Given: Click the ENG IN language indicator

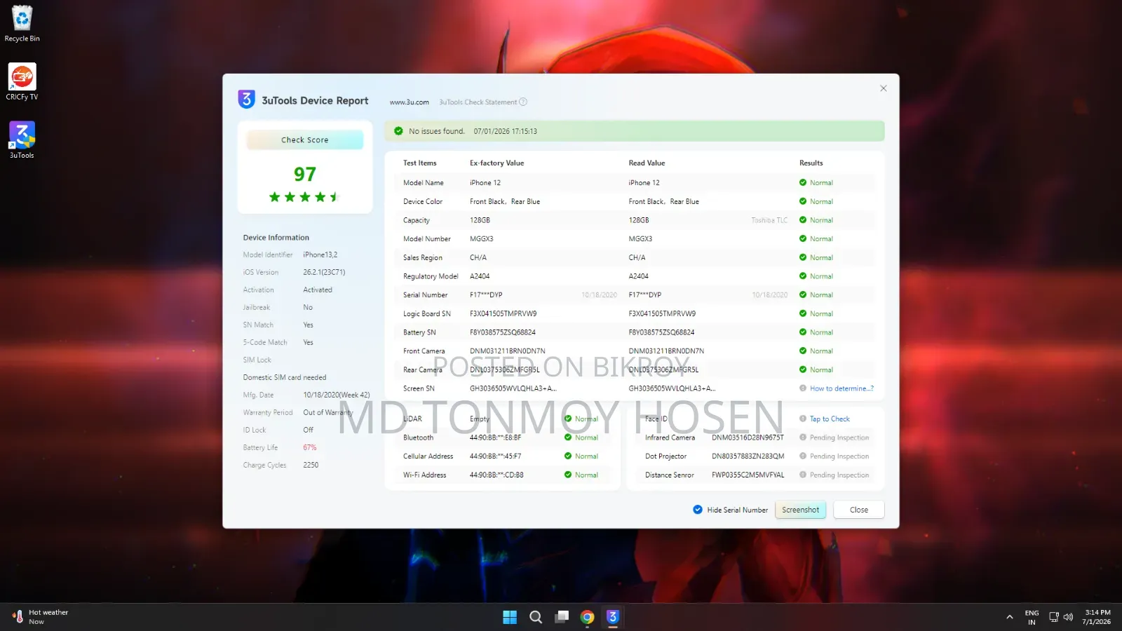Looking at the screenshot, I should [1032, 617].
